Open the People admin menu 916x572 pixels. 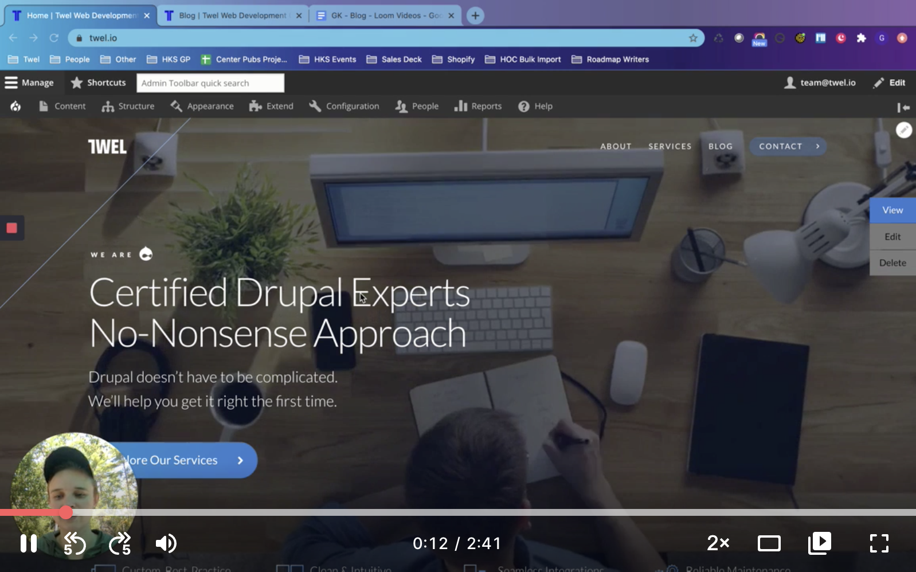[x=417, y=106]
